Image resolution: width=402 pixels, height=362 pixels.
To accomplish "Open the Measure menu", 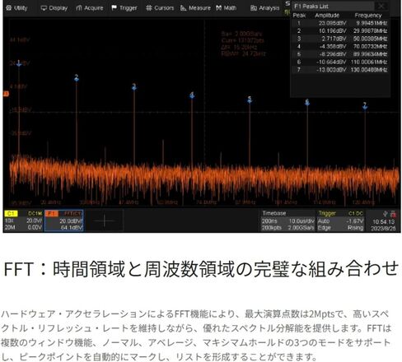I will pyautogui.click(x=195, y=8).
